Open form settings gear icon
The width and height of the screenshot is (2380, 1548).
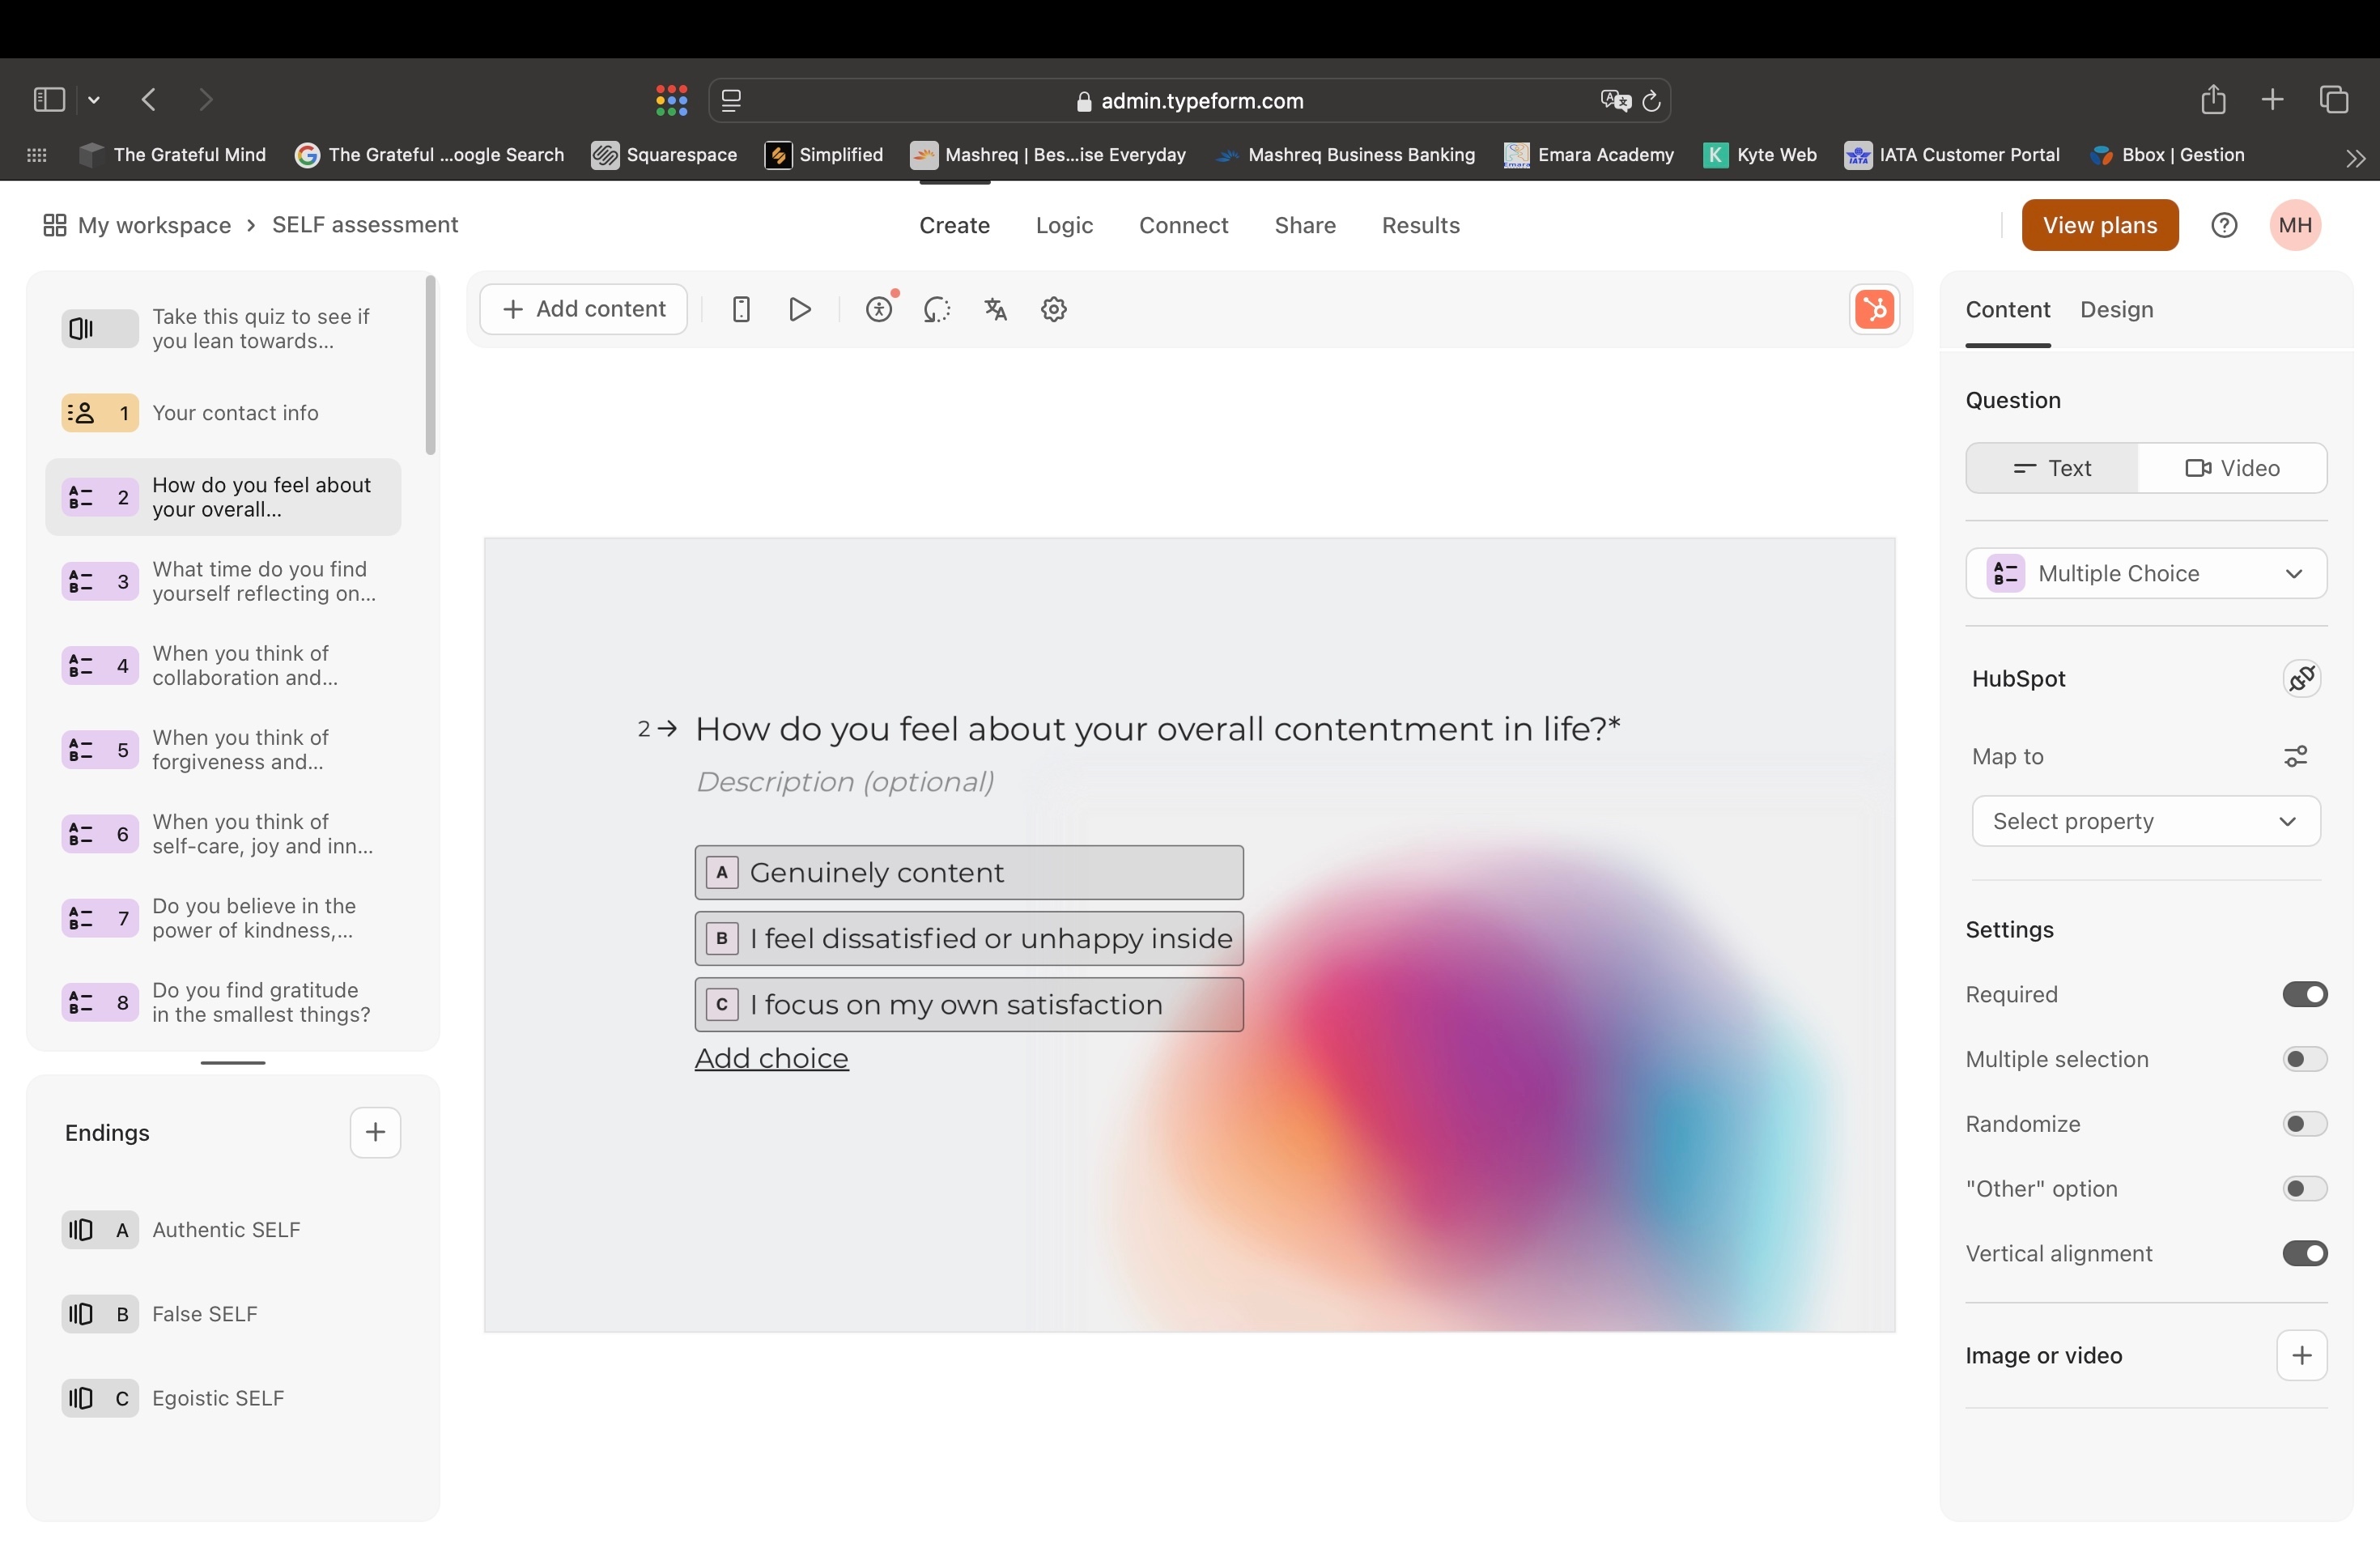1054,309
